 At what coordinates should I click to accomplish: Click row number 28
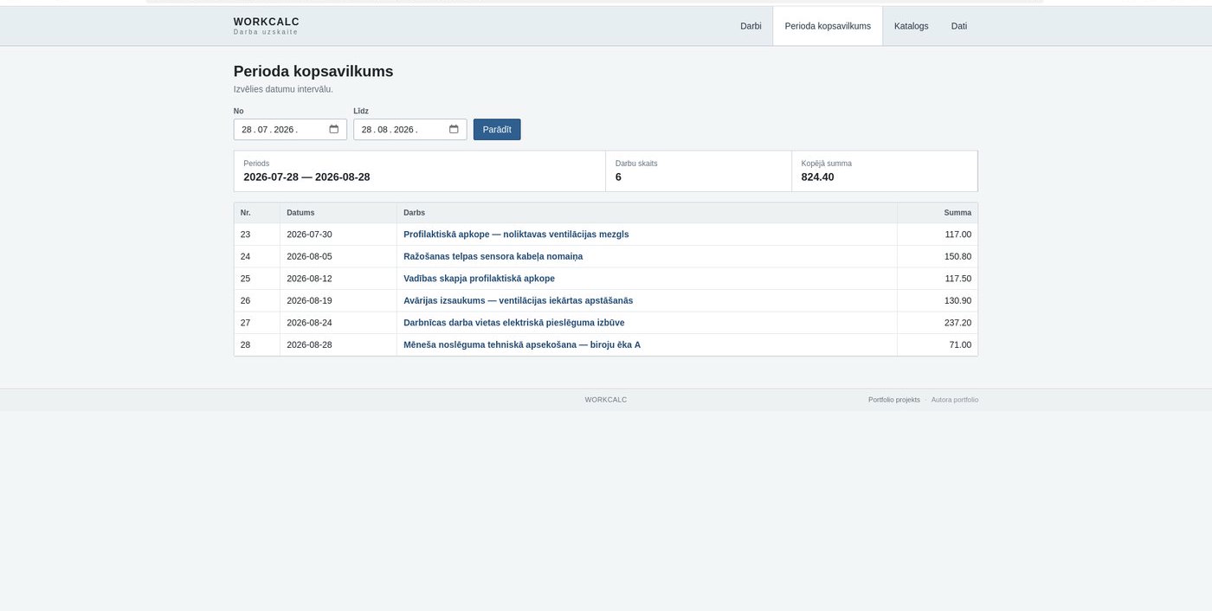[x=245, y=344]
